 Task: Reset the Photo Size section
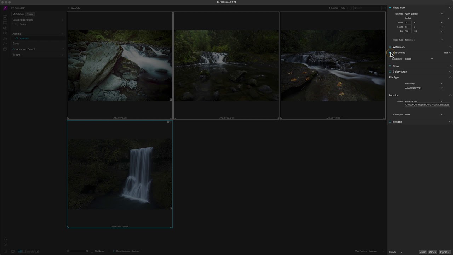click(450, 8)
